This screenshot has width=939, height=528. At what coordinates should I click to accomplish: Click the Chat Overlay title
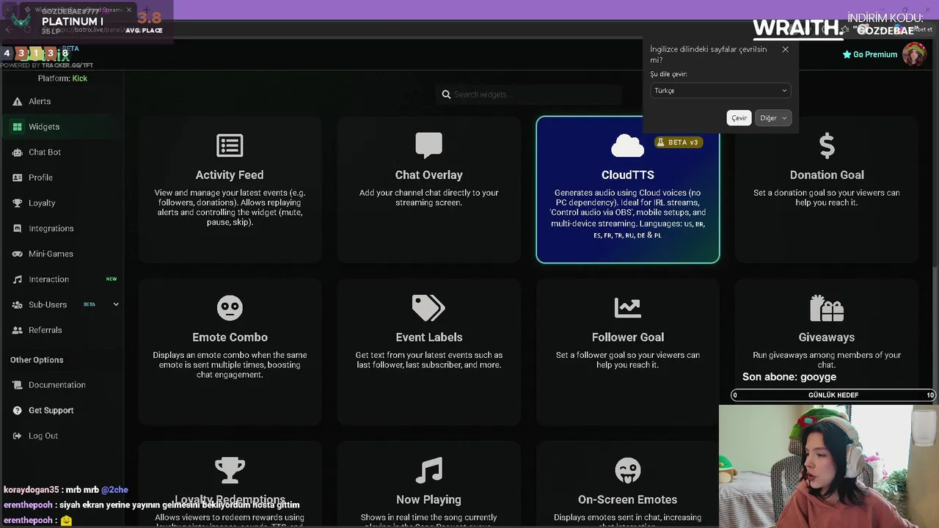428,175
